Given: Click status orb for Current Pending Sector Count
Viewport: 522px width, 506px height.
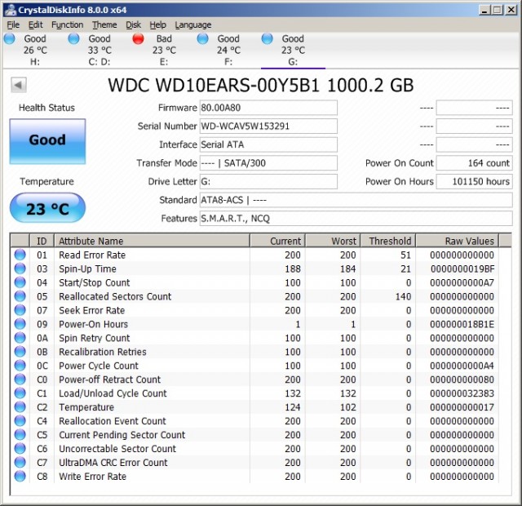Looking at the screenshot, I should [x=20, y=434].
